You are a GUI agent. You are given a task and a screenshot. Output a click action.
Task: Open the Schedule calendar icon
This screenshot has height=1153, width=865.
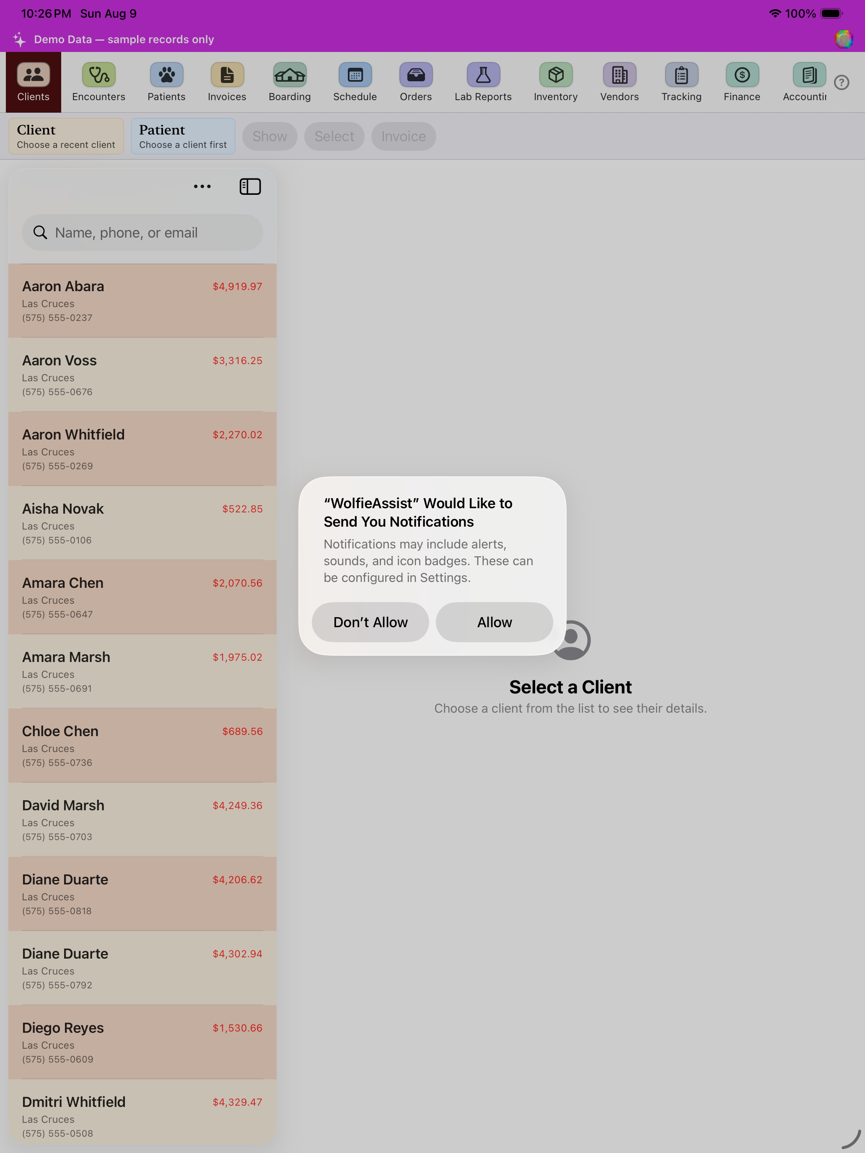click(x=355, y=75)
